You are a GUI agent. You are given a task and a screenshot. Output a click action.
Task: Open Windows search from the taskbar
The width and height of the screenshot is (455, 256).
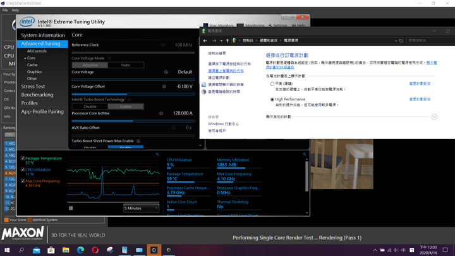[x=21, y=250]
